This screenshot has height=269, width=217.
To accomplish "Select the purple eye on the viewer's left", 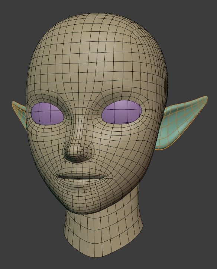I will point(47,113).
